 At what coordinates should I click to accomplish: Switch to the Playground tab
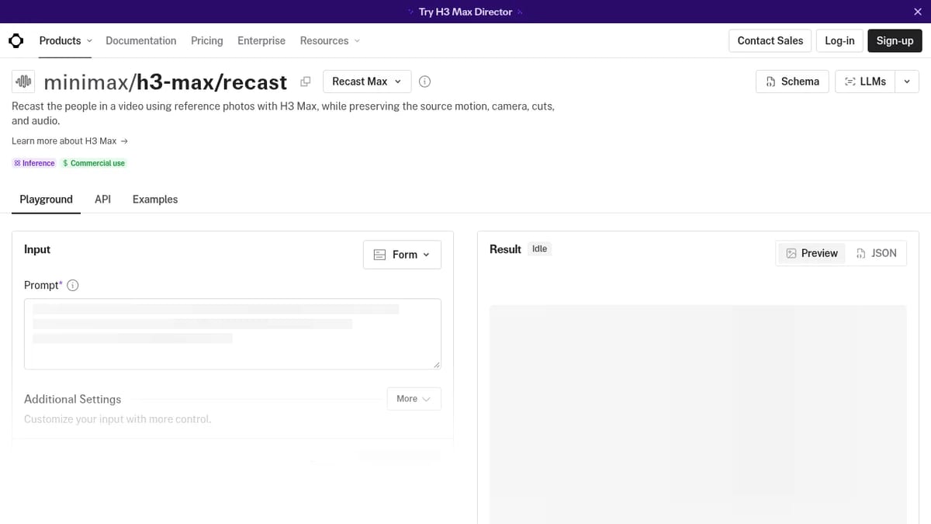coord(46,200)
